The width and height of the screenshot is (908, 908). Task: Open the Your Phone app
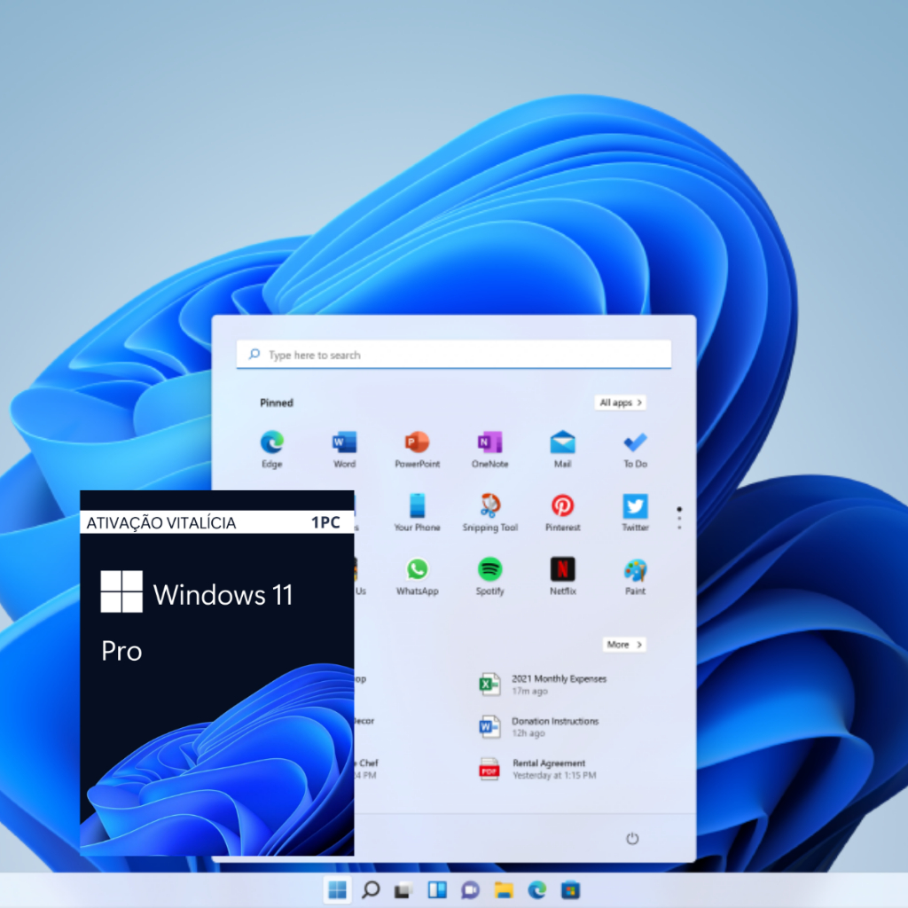point(417,507)
